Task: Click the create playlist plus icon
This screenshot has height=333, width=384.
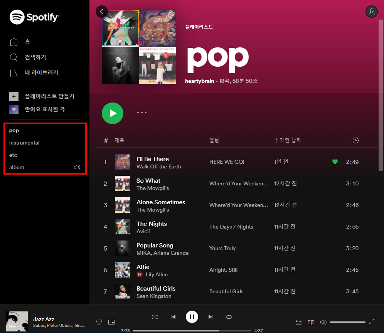Action: pos(14,96)
